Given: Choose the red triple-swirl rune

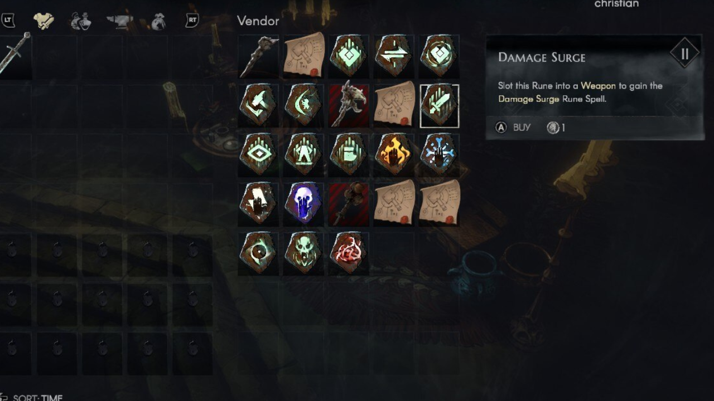Looking at the screenshot, I should (x=349, y=252).
